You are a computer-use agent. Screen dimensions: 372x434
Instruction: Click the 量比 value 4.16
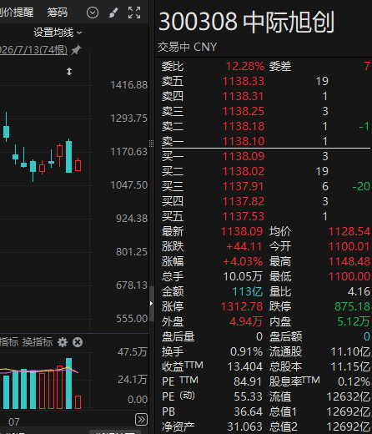point(359,291)
